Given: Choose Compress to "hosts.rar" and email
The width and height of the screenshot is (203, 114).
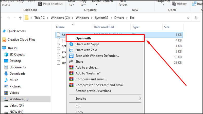Looking at the screenshot, I should 99,85.
